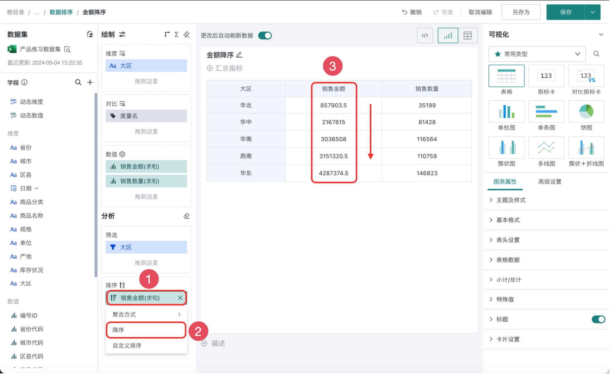
Task: Click the 另存为 button
Action: (x=521, y=12)
